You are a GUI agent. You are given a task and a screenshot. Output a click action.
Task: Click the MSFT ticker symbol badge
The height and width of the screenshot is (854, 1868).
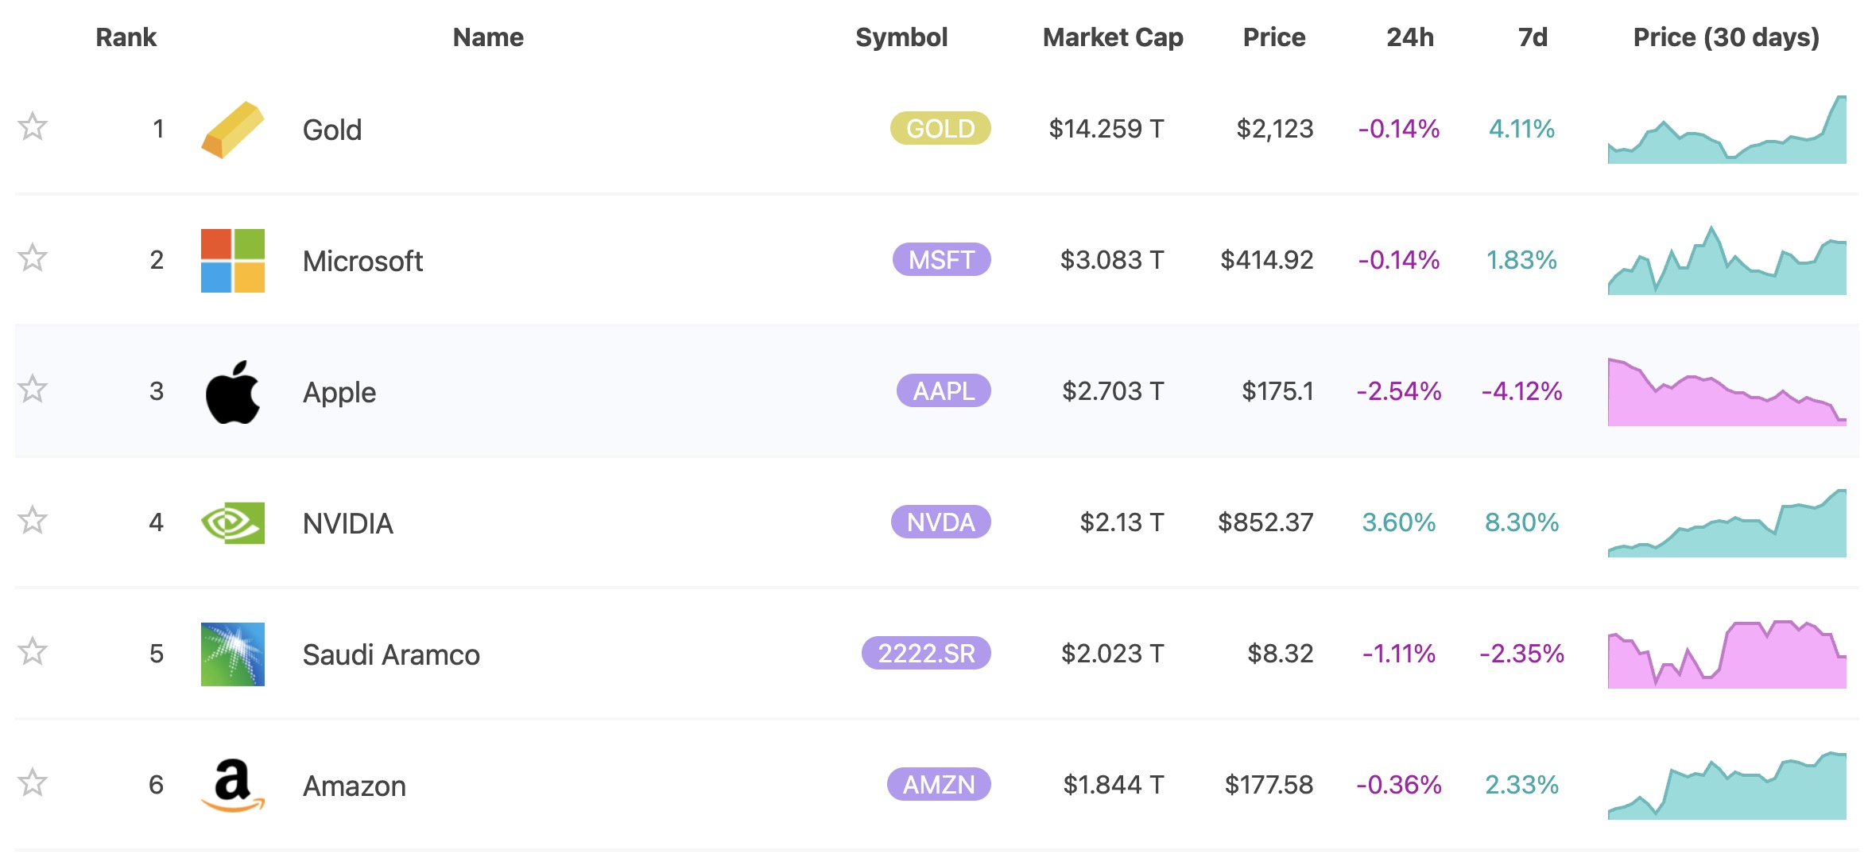pos(941,260)
